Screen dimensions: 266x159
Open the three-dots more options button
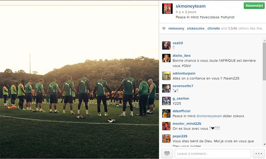click(x=259, y=154)
